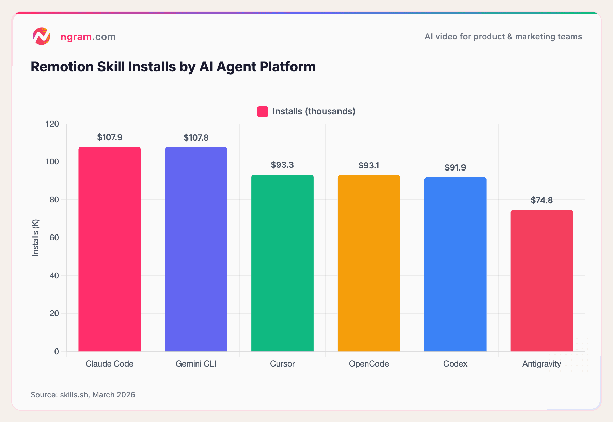Click the source skills.sh citation text

[83, 395]
